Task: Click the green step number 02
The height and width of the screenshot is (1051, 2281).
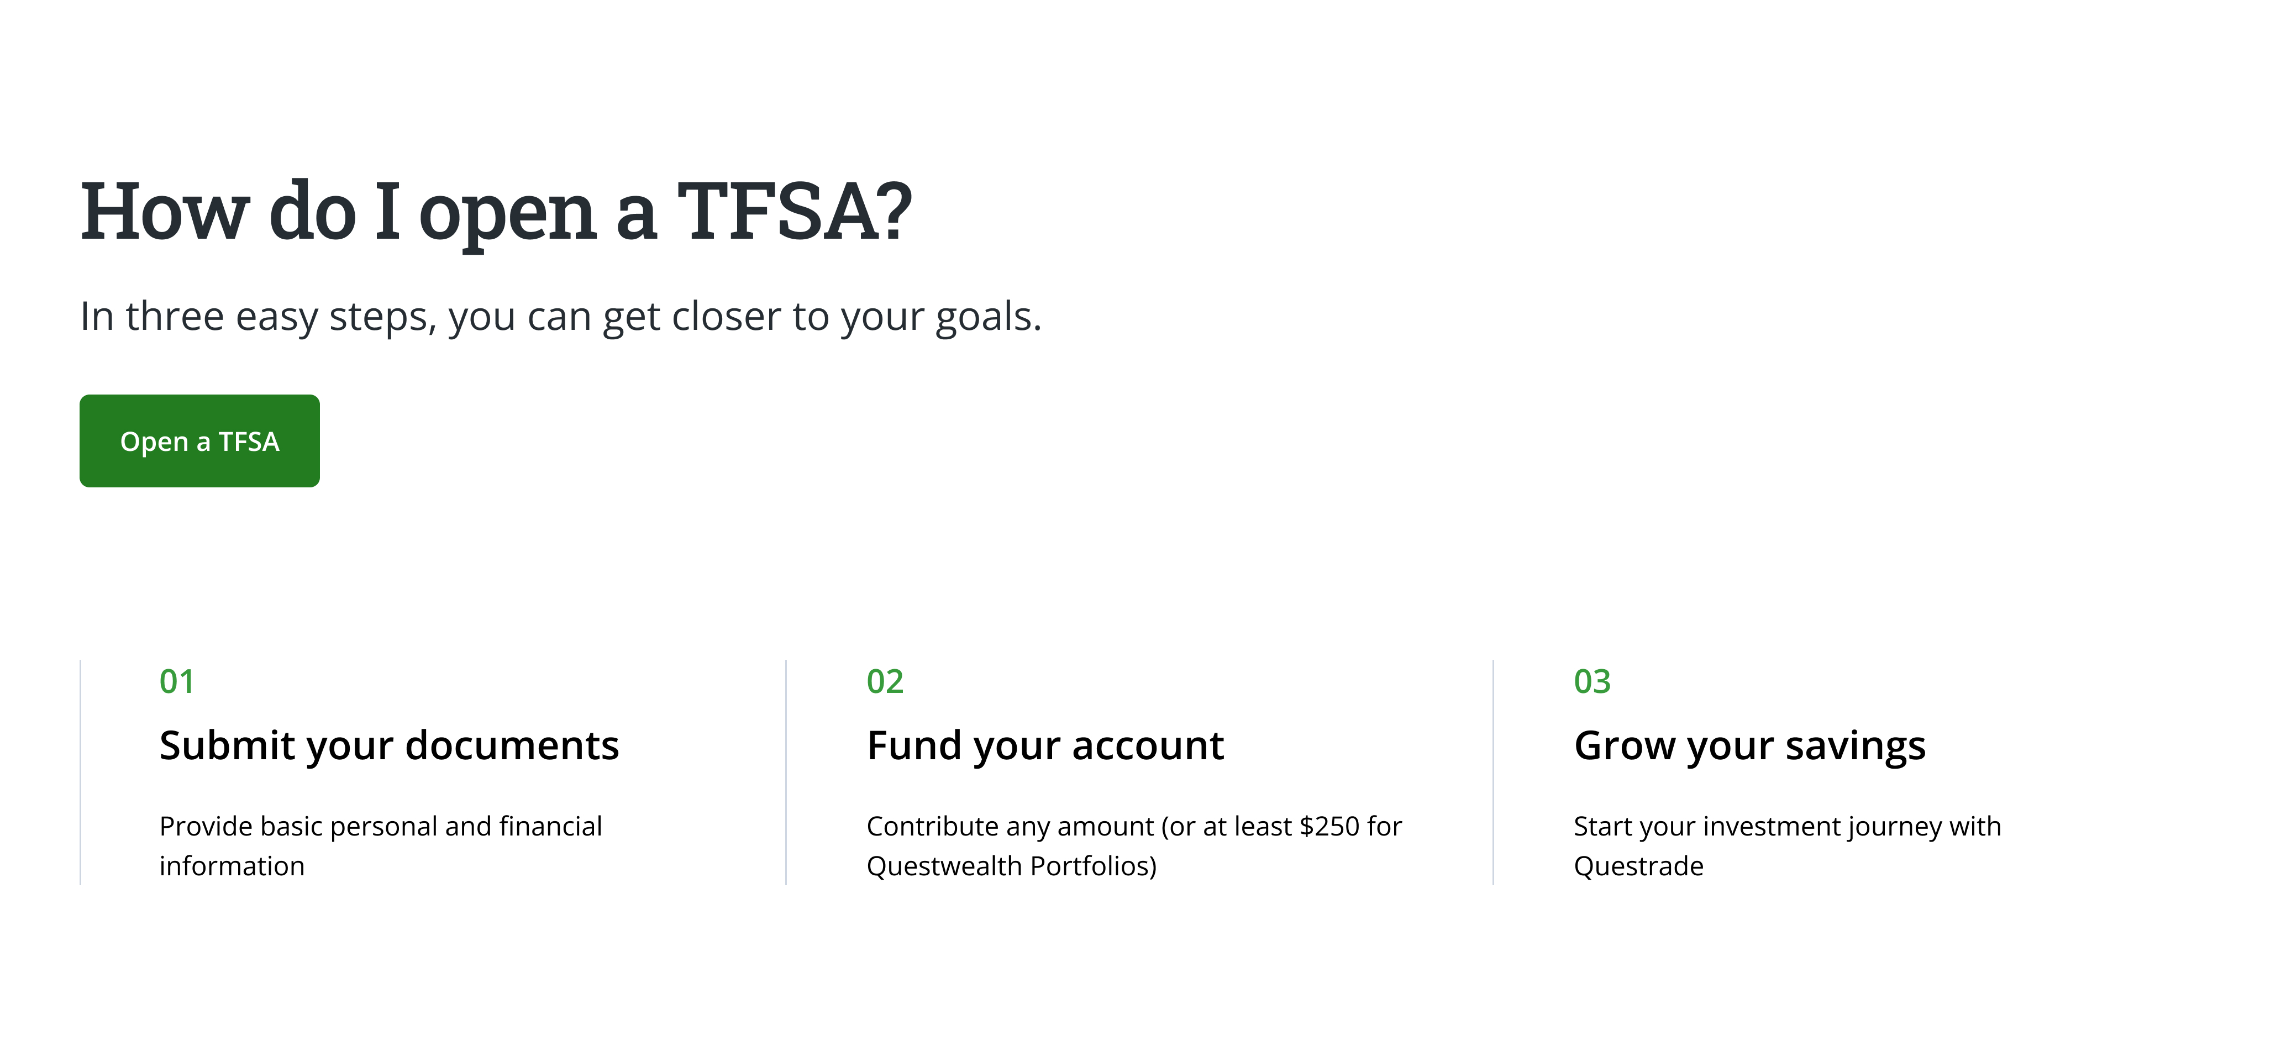Action: point(885,681)
